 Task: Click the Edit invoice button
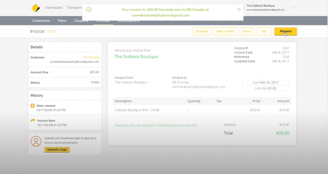pos(264,31)
